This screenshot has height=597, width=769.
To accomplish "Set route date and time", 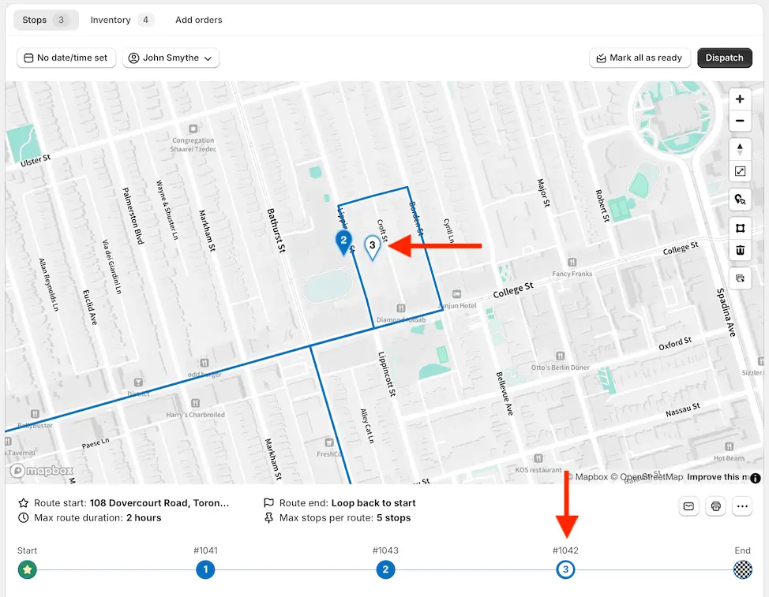I will point(66,58).
